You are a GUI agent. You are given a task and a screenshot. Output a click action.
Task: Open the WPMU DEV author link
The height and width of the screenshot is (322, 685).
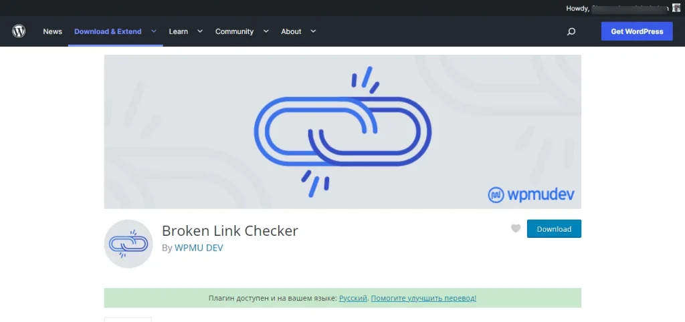[x=199, y=248]
